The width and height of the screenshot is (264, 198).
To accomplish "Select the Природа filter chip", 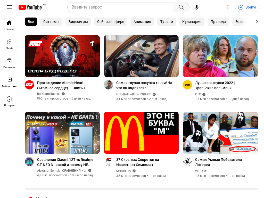I will (x=218, y=22).
